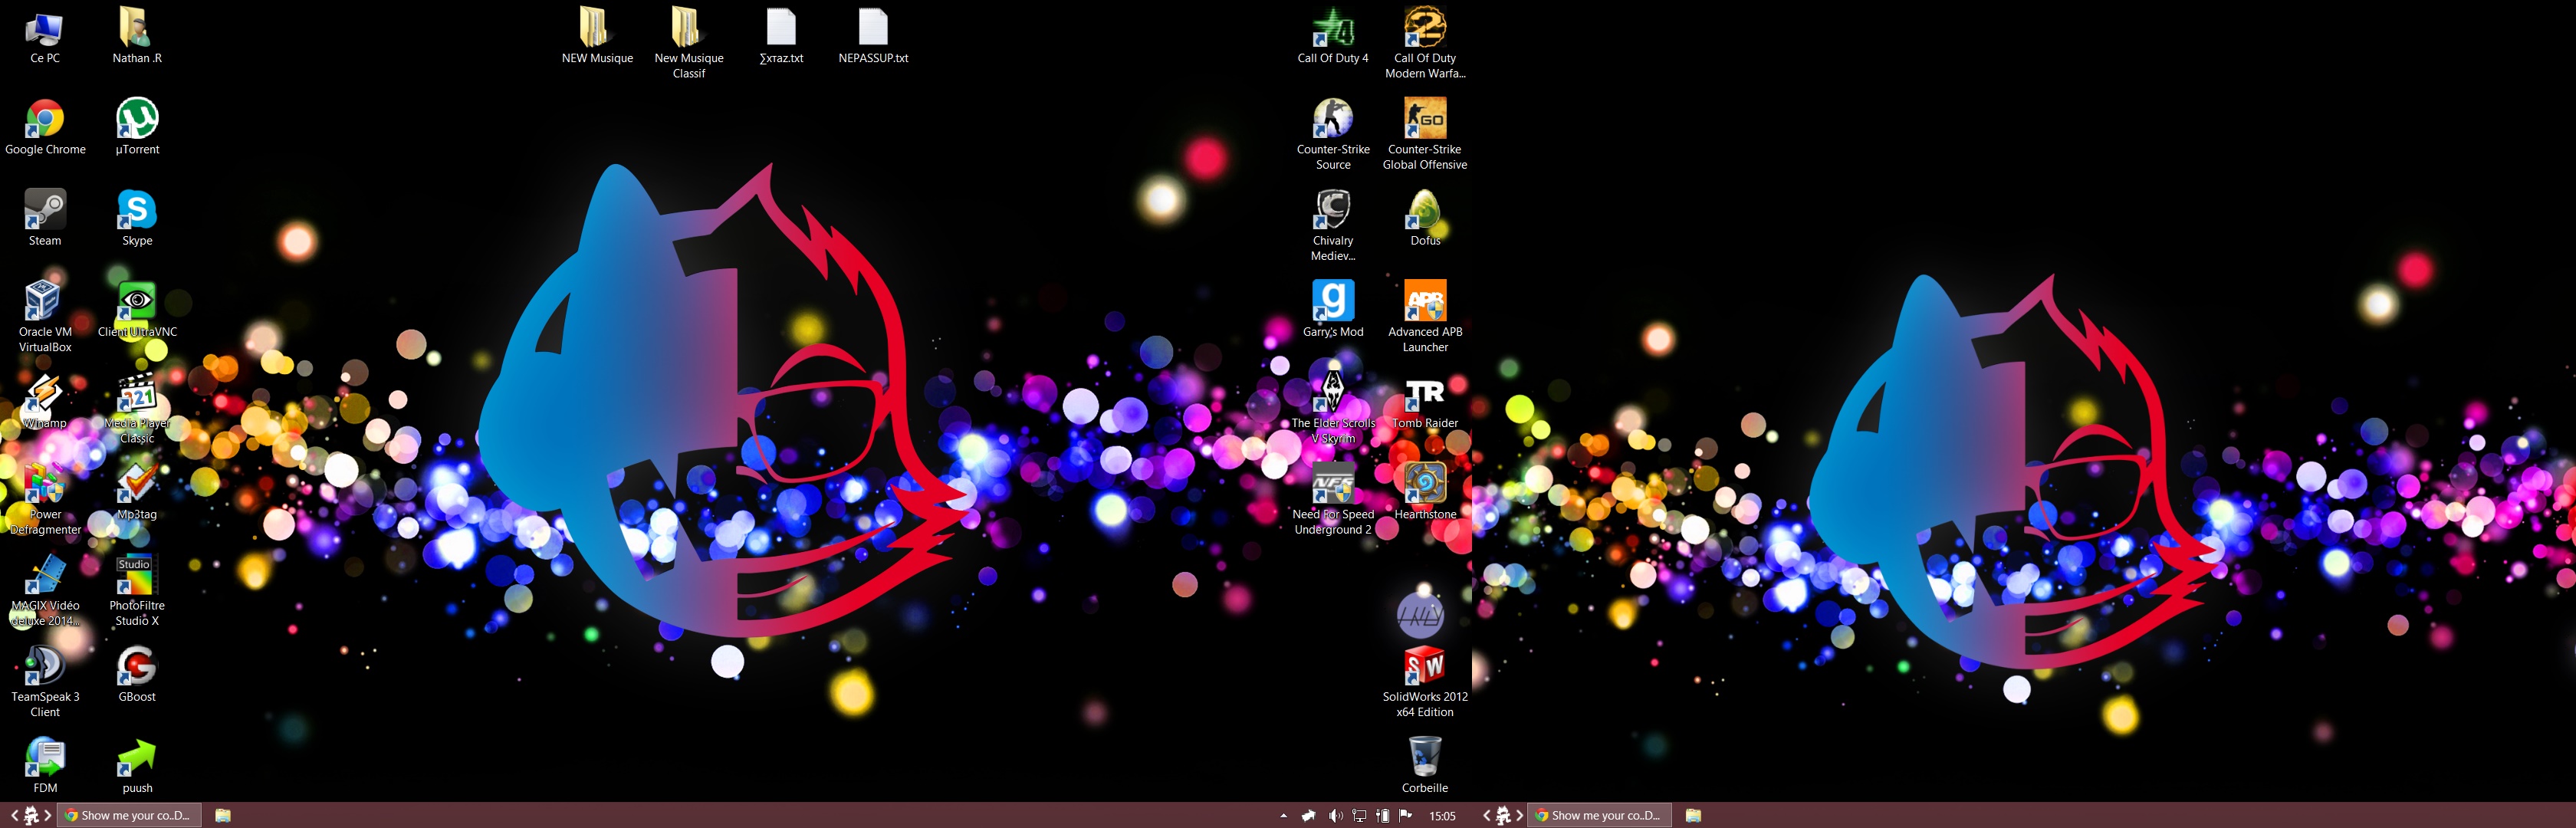Select the NEPASSUP.txt file
Screen dimensions: 2576x828
coord(873,36)
